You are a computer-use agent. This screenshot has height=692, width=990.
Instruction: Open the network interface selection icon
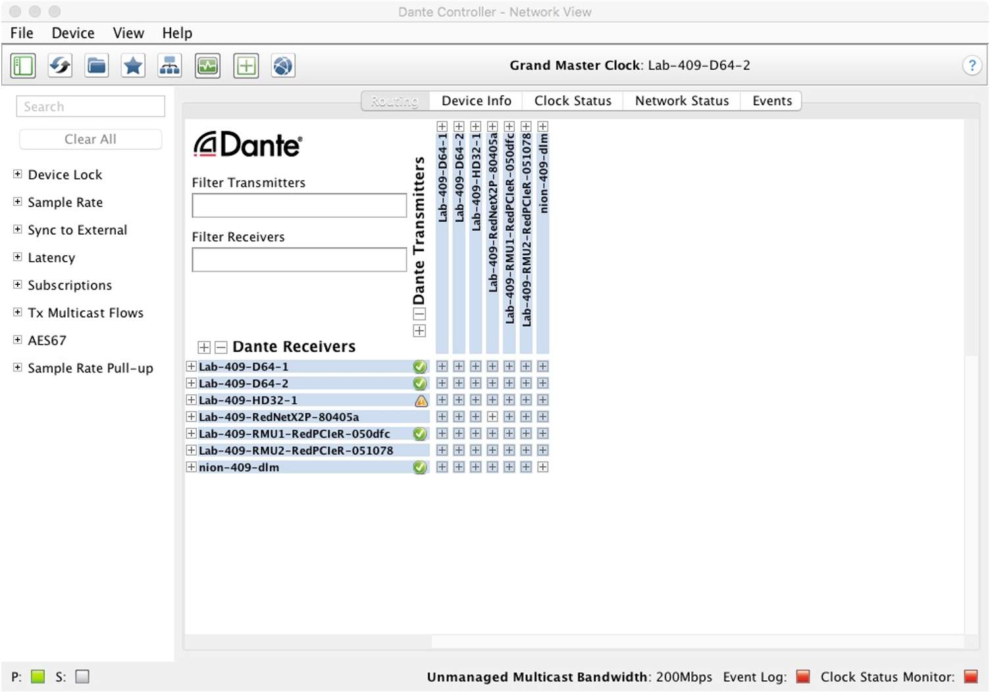[170, 66]
